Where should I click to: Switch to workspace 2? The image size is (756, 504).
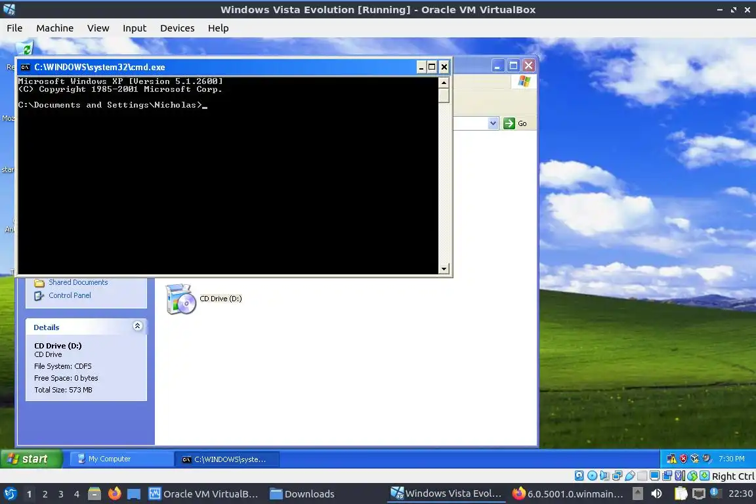tap(45, 494)
